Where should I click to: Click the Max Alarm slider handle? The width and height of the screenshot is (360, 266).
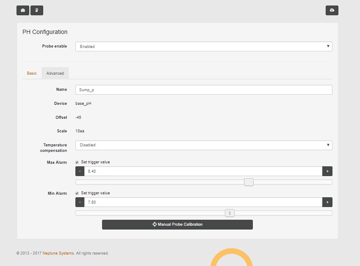point(249,182)
